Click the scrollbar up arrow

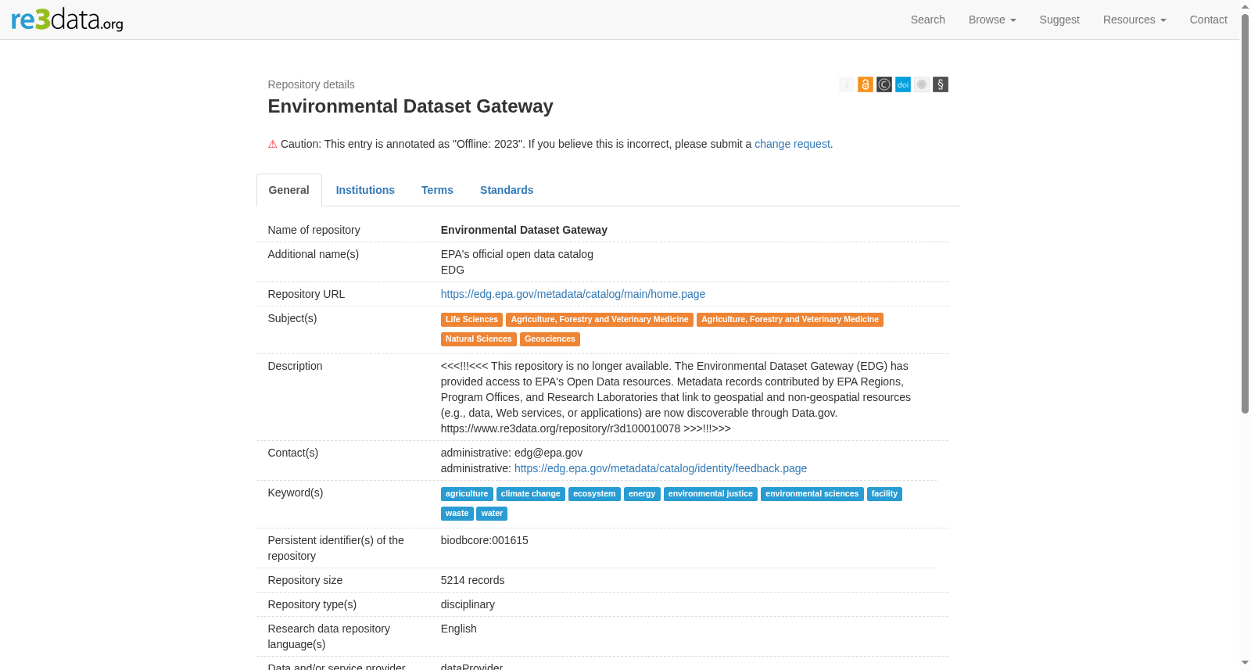click(x=1245, y=6)
